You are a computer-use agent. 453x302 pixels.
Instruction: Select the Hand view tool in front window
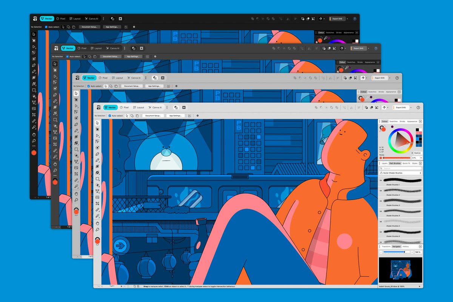coord(97,223)
